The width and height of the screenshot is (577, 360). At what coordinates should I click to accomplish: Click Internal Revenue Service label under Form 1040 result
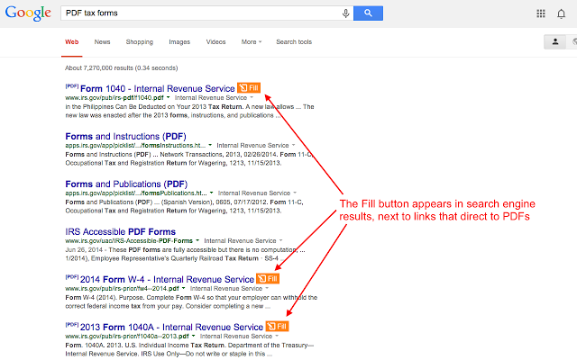(211, 98)
